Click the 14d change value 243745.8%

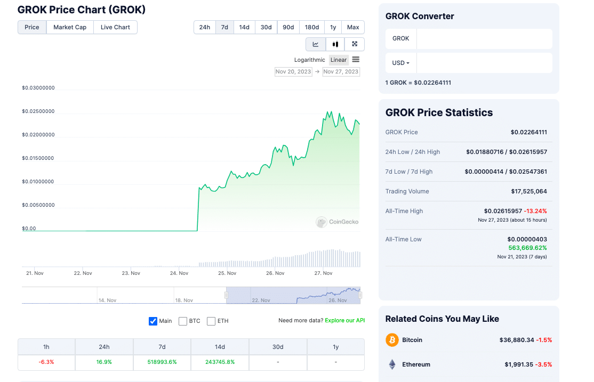[x=220, y=362]
